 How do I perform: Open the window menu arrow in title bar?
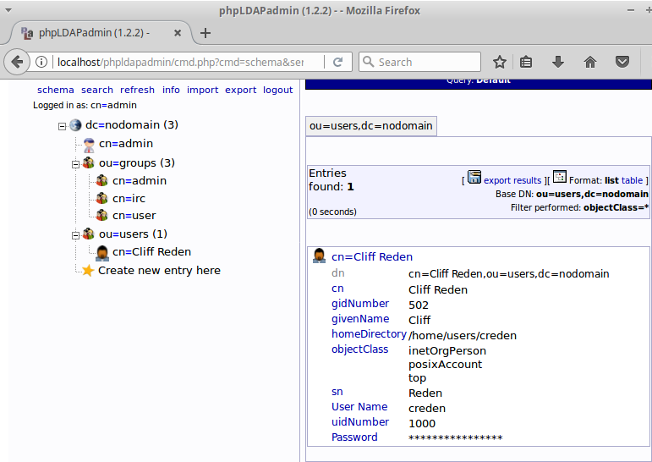click(8, 10)
